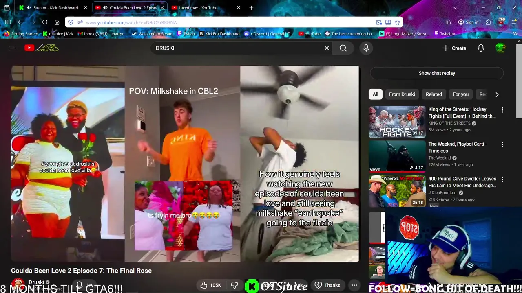Open the YouTube hamburger guide menu
Viewport: 522px width, 293px height.
pos(12,48)
